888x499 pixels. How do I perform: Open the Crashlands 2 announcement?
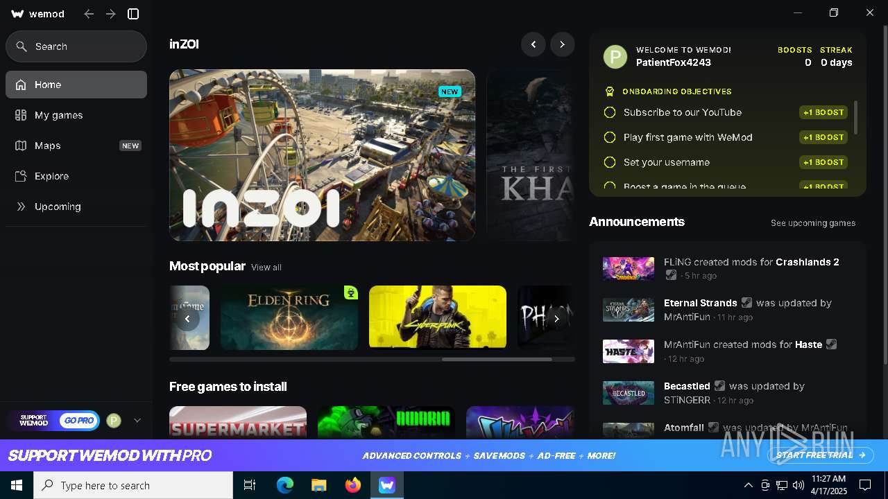(x=726, y=268)
